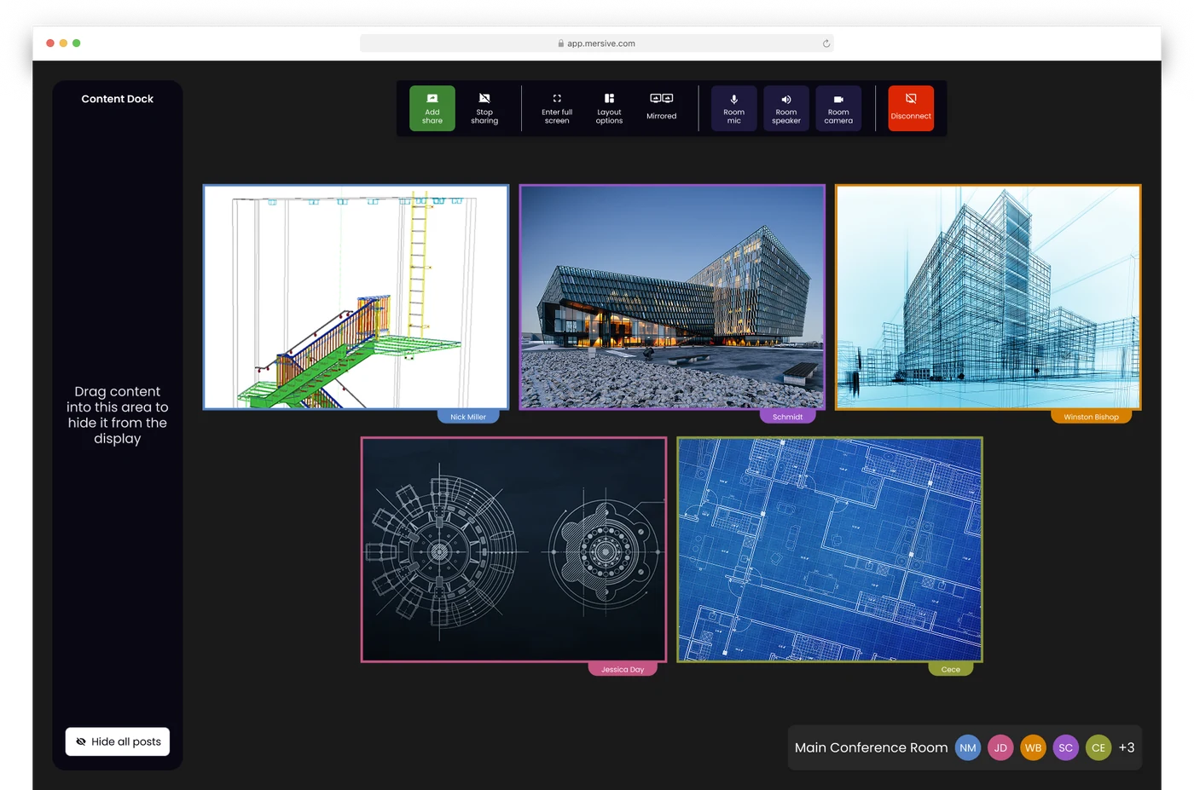Select the CE participant avatar
The image size is (1194, 790).
(1098, 747)
